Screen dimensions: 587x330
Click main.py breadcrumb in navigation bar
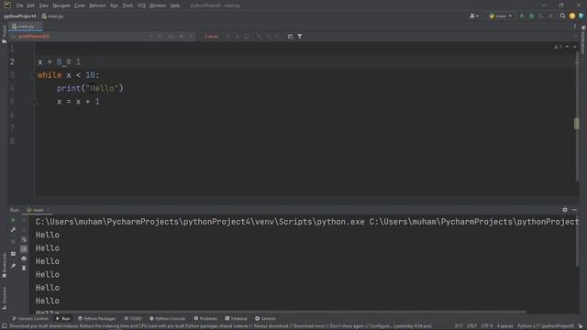[53, 16]
